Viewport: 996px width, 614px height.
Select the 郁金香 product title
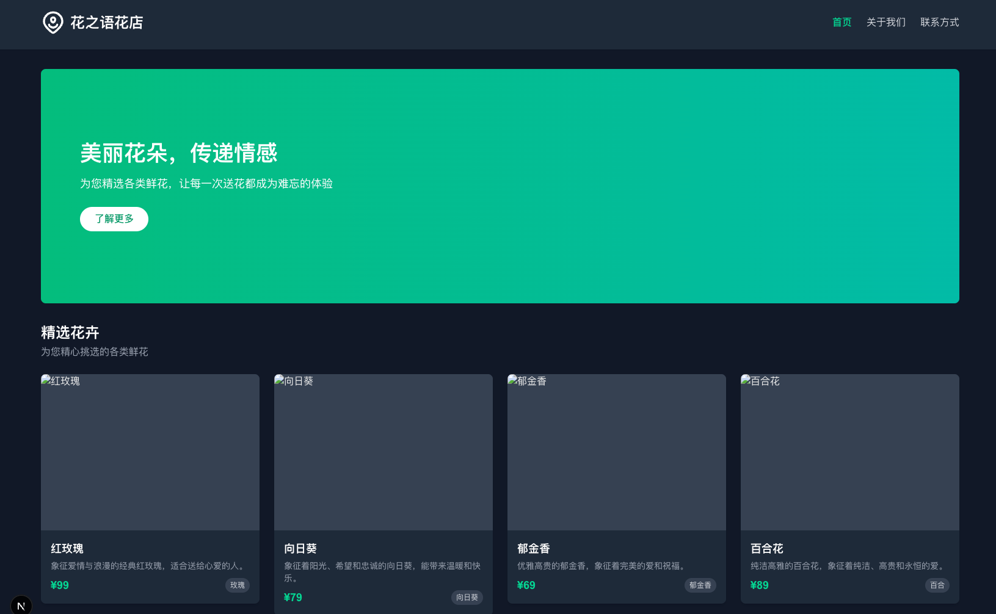pos(534,549)
